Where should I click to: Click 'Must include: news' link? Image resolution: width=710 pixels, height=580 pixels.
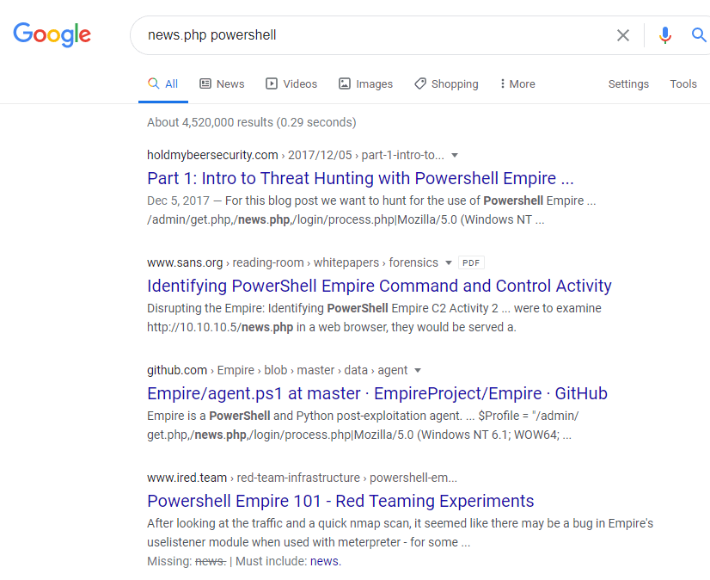pos(325,561)
